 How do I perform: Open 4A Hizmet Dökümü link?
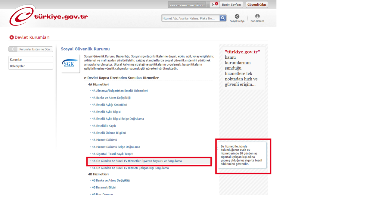tap(104, 140)
